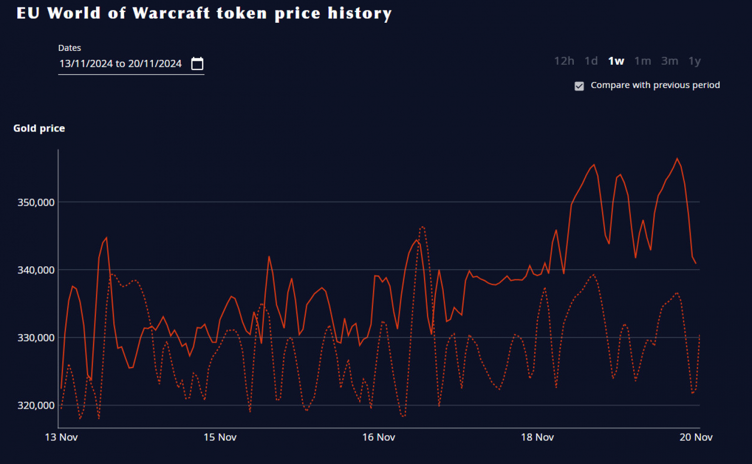752x464 pixels.
Task: Toggle the Compare with previous period checkbox
Action: [x=579, y=86]
